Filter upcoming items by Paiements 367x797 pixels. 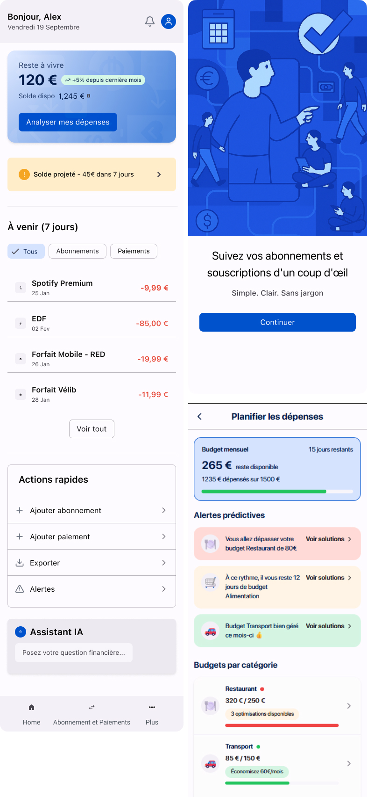point(134,251)
